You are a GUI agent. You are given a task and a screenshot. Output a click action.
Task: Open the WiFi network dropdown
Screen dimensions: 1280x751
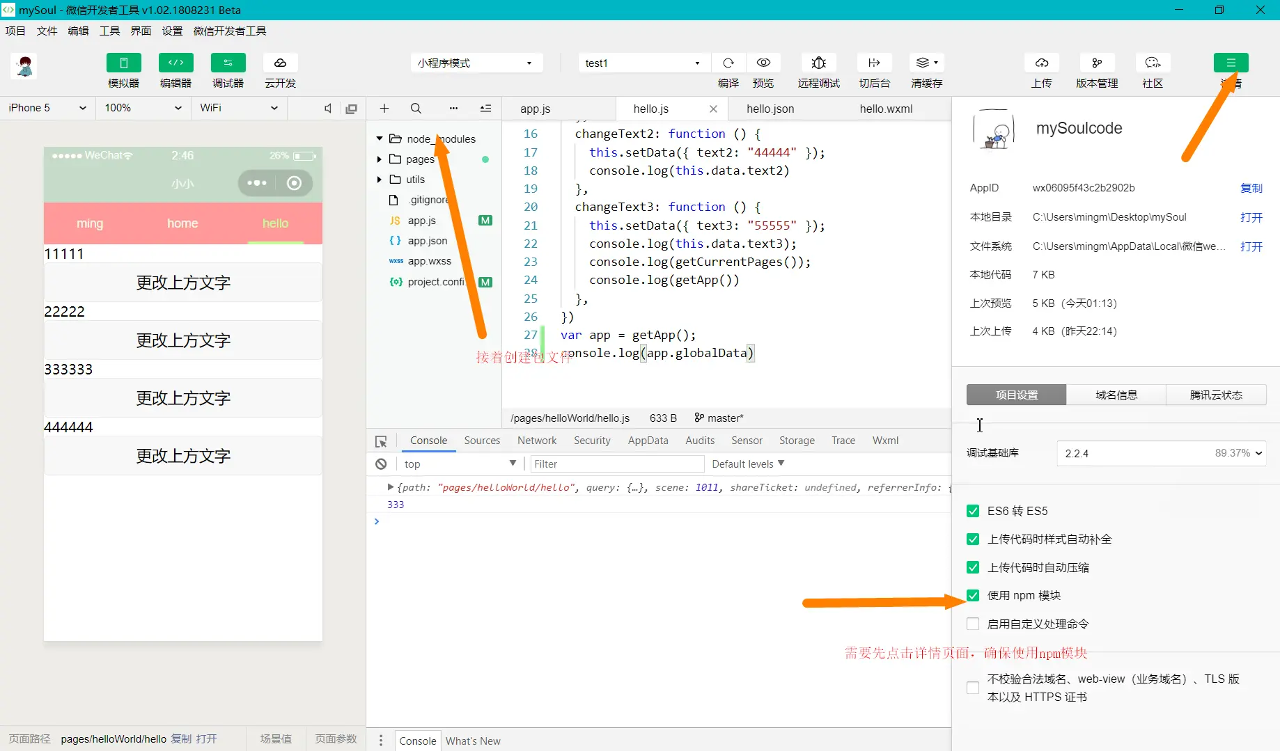coord(239,108)
